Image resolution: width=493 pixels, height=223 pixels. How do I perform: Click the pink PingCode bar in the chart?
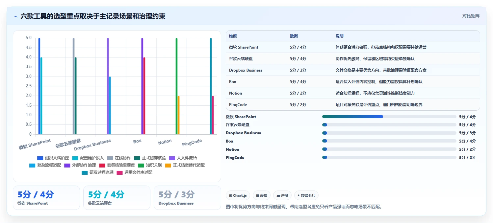coord(213,115)
